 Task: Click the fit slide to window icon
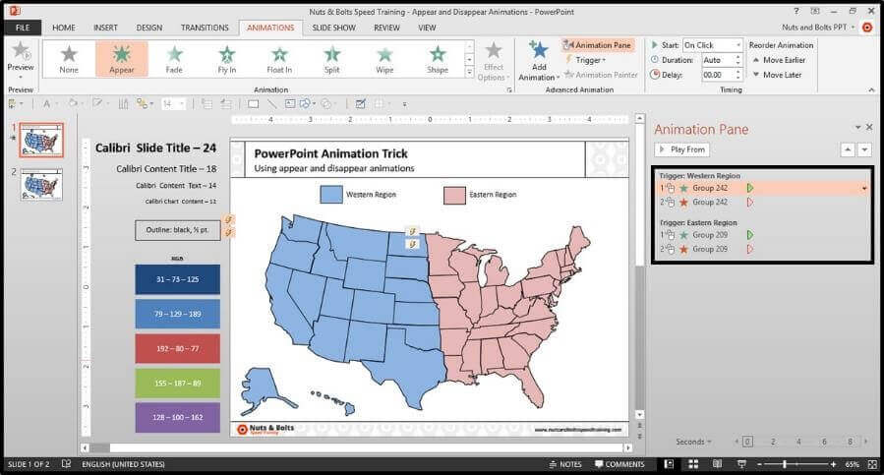[x=873, y=464]
